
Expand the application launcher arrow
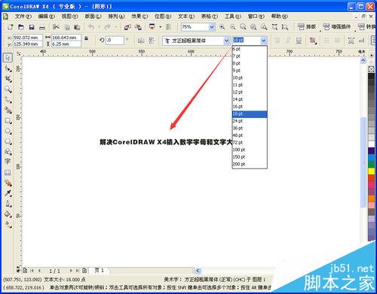(x=160, y=27)
